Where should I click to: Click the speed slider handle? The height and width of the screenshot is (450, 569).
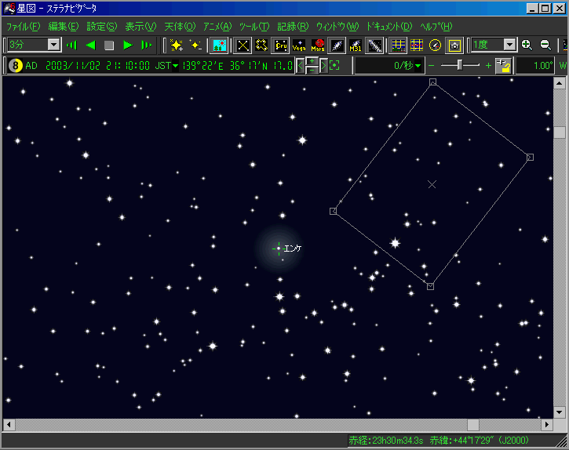[x=459, y=66]
